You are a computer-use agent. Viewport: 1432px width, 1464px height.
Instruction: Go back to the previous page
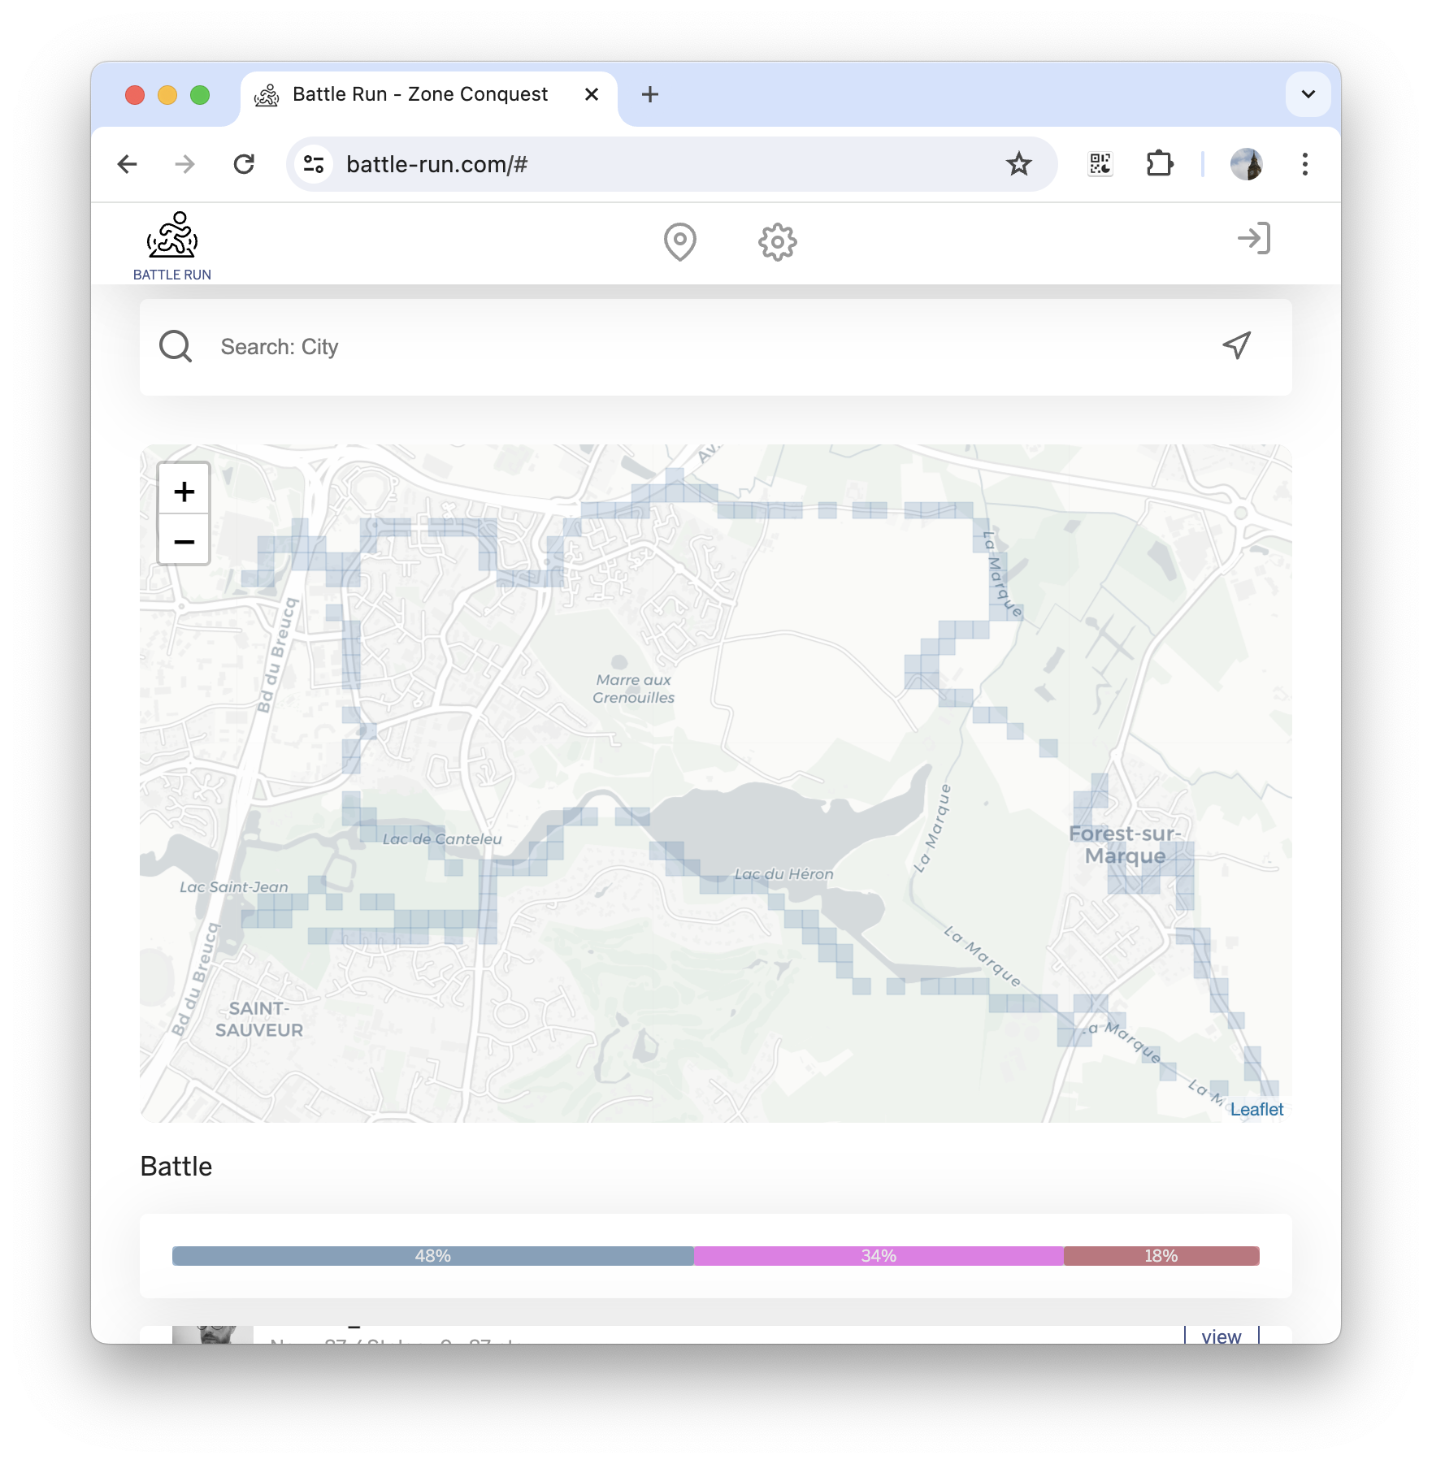tap(128, 164)
